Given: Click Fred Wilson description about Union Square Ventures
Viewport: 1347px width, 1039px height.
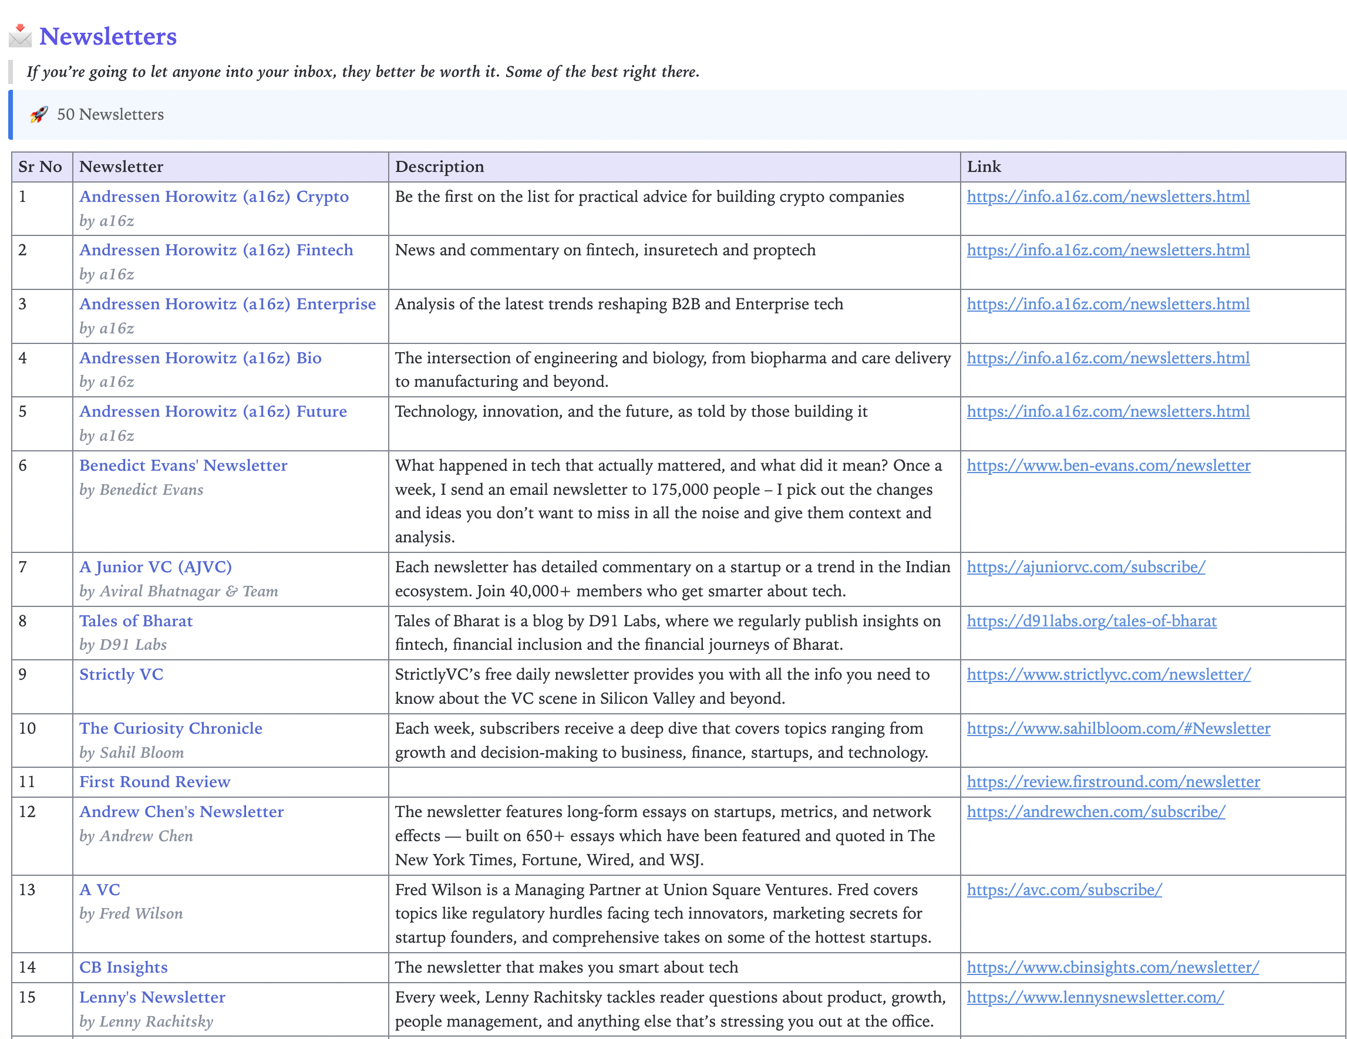Looking at the screenshot, I should pos(663,914).
